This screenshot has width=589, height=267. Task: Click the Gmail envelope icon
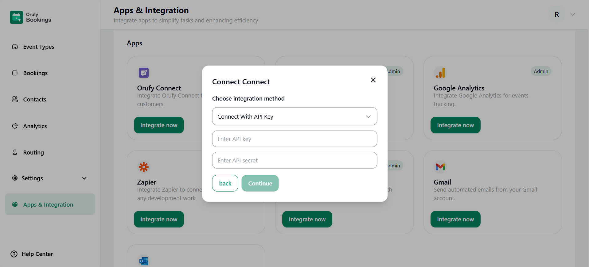click(440, 167)
